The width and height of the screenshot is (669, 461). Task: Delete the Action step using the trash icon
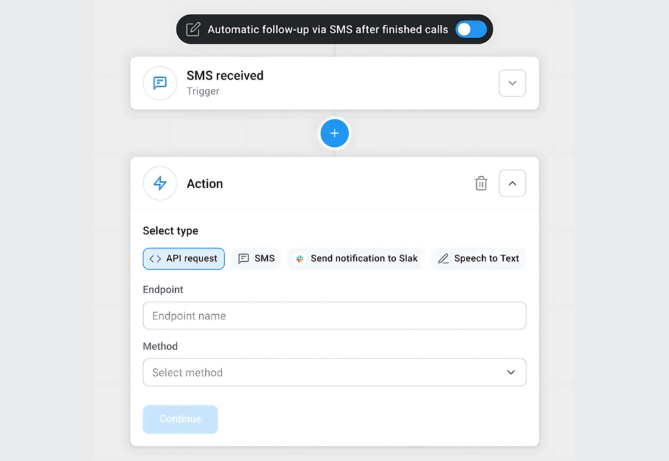481,183
